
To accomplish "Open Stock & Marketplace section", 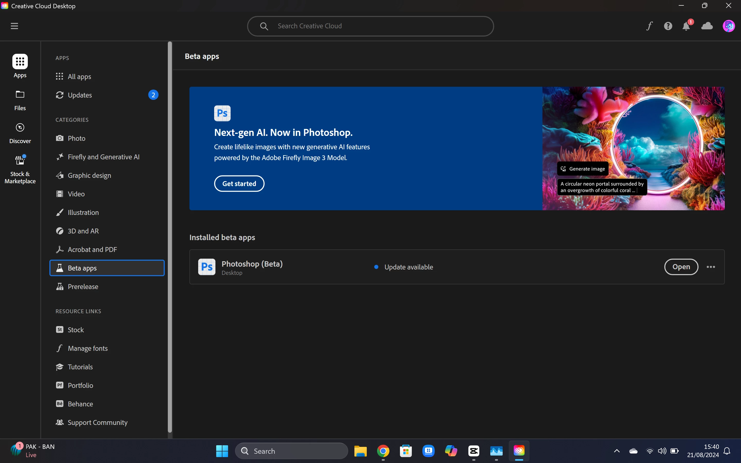I will tap(20, 169).
